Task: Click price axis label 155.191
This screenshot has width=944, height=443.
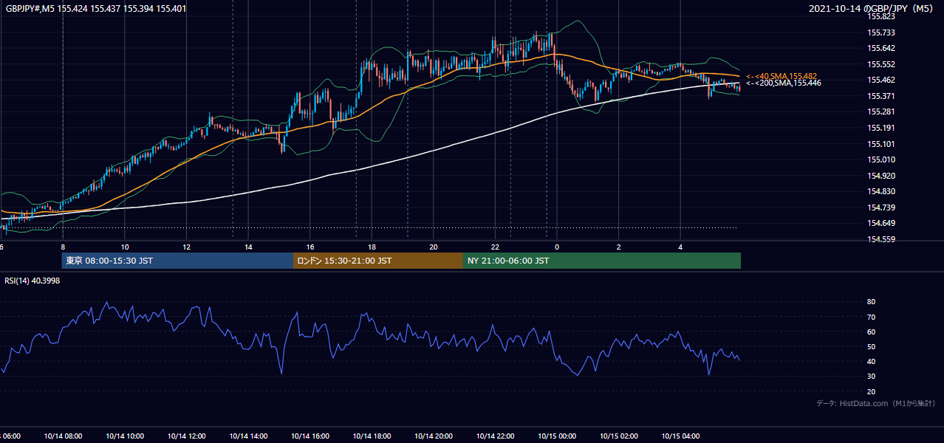Action: (x=880, y=128)
